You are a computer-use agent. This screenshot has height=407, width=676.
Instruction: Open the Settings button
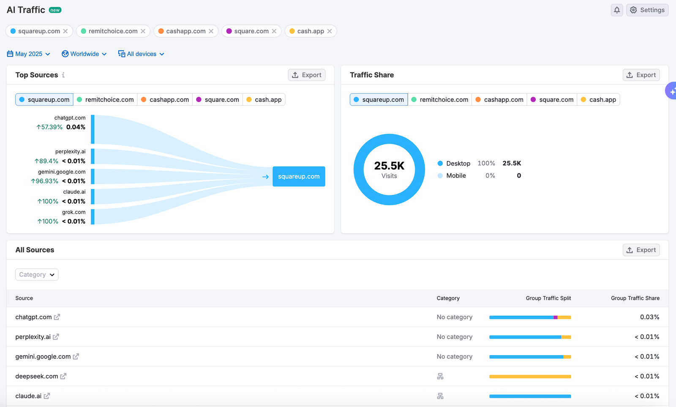[647, 10]
